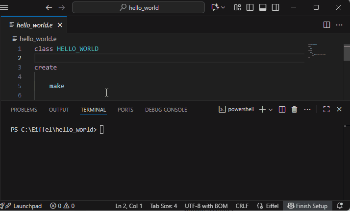The image size is (350, 211).
Task: Click hello_world.e in the breadcrumb
Action: click(38, 39)
